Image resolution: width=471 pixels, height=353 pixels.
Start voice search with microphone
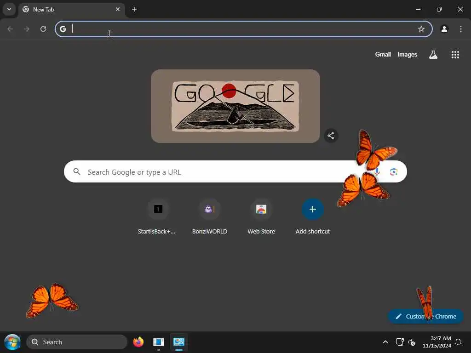coord(377,171)
